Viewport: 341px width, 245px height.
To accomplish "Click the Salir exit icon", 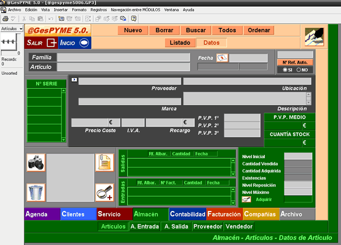I will (x=51, y=43).
